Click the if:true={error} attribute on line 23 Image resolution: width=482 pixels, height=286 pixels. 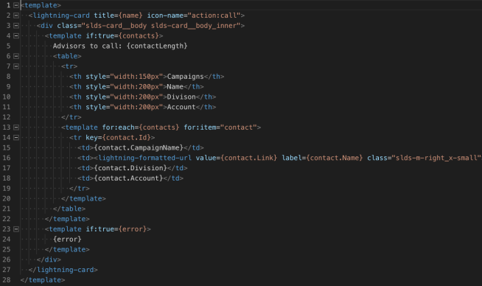116,229
